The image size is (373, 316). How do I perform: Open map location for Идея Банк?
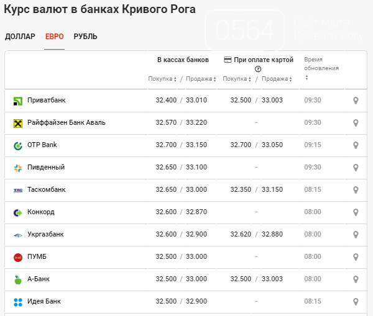pyautogui.click(x=356, y=302)
